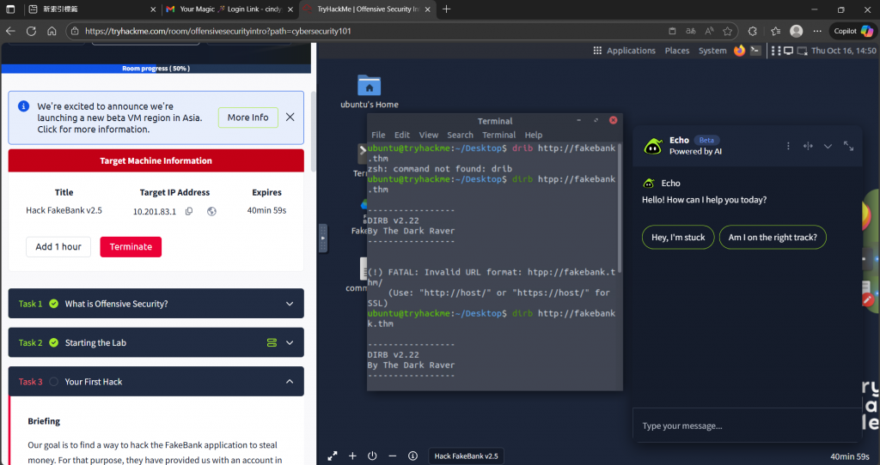Go to browser home page
Image resolution: width=880 pixels, height=465 pixels.
pyautogui.click(x=52, y=31)
